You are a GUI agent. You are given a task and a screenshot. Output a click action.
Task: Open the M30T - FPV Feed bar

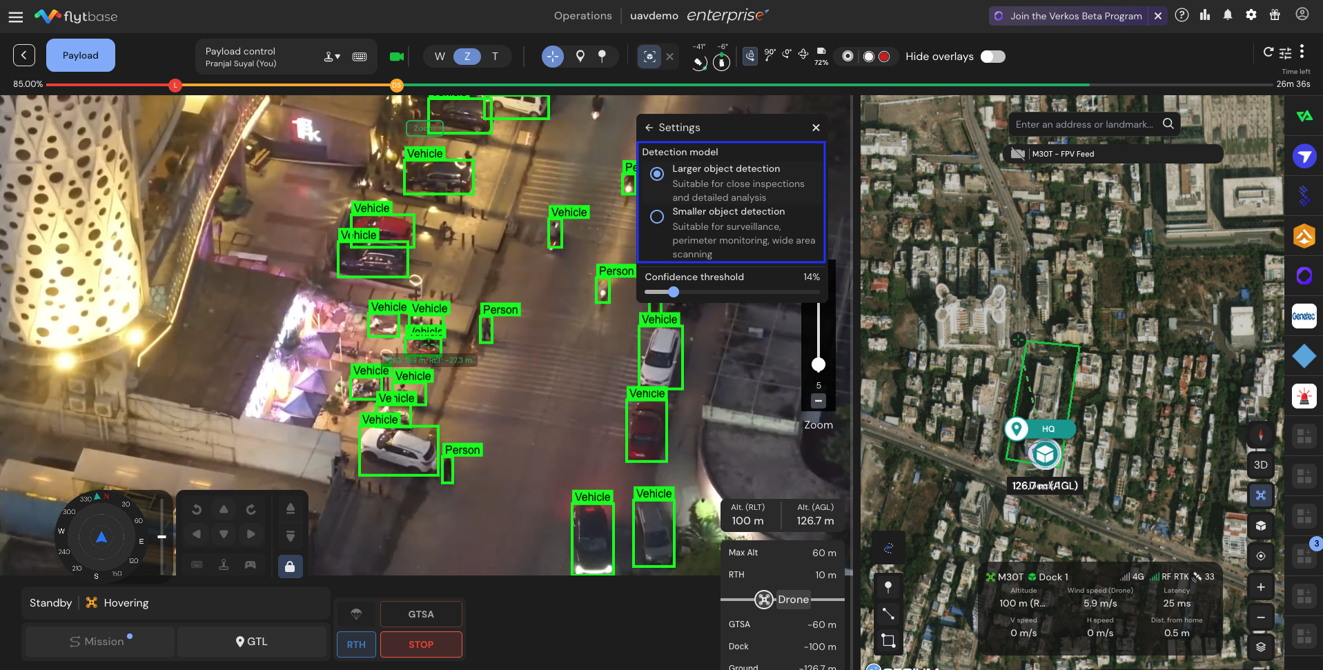click(x=1113, y=154)
